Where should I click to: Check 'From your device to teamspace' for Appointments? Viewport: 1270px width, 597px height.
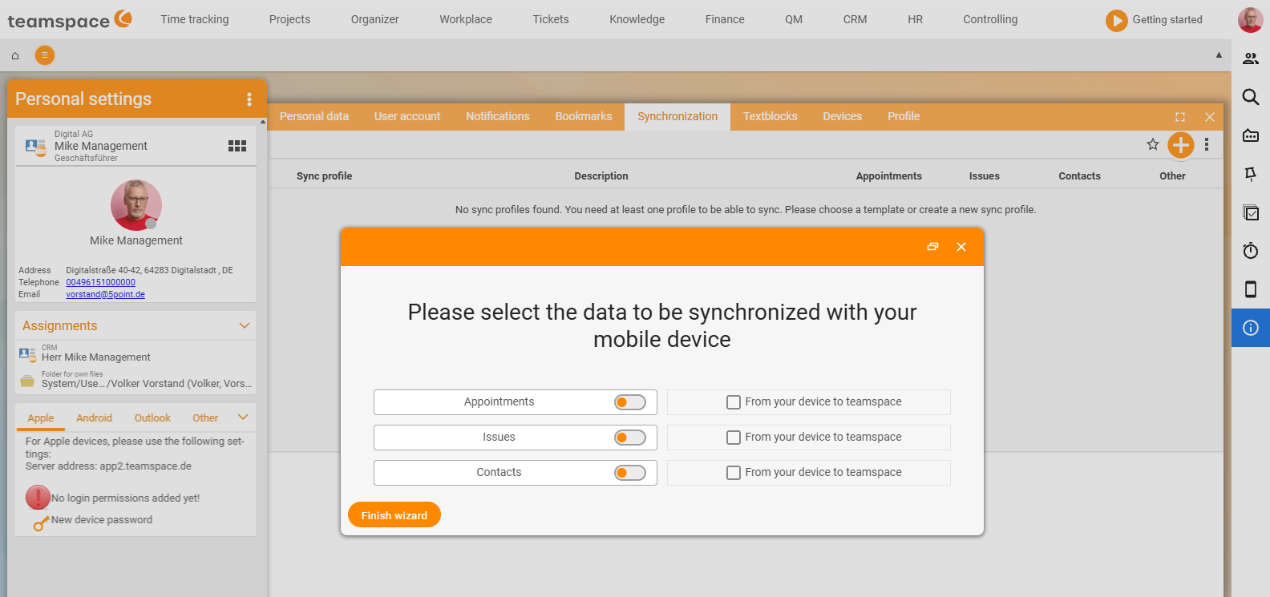pyautogui.click(x=734, y=402)
